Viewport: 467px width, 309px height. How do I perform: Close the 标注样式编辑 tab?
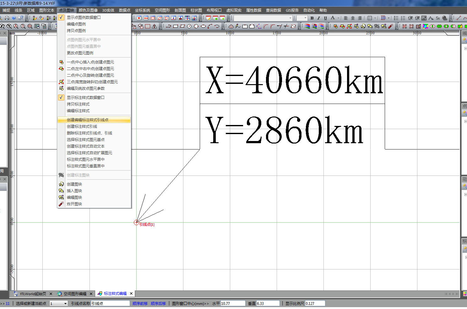[131, 294]
